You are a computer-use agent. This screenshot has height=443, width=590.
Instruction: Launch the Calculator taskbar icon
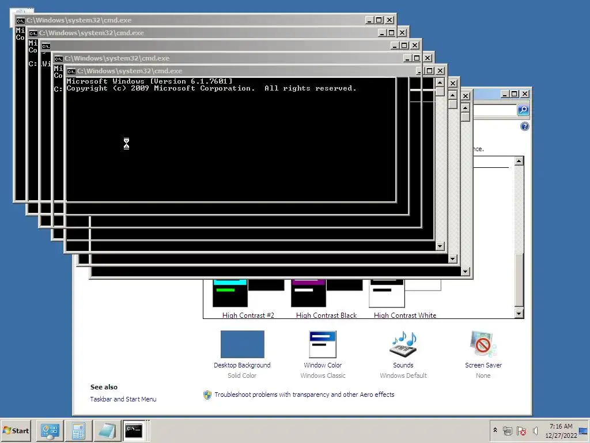(78, 431)
